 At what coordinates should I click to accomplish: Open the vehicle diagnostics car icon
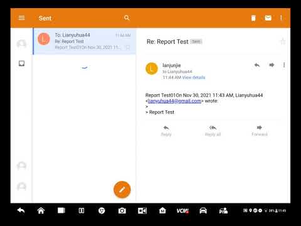pos(203,210)
